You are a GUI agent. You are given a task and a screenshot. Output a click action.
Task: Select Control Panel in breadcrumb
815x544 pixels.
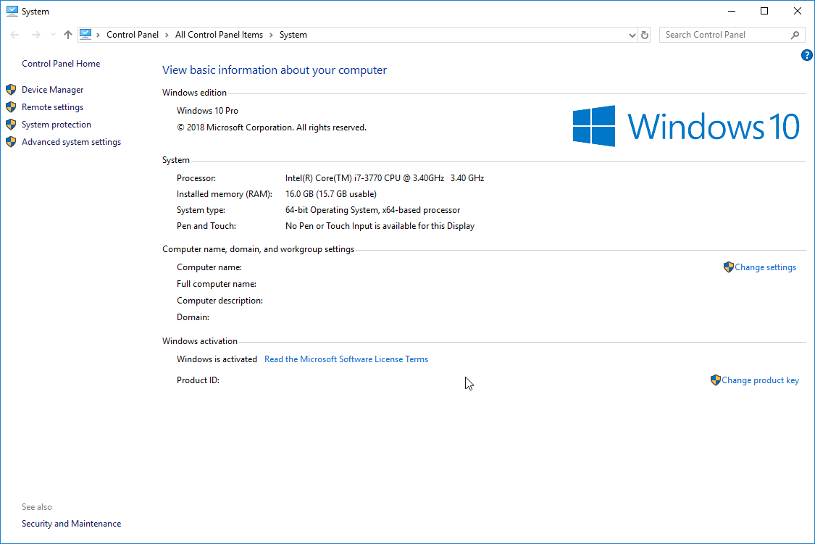(133, 35)
